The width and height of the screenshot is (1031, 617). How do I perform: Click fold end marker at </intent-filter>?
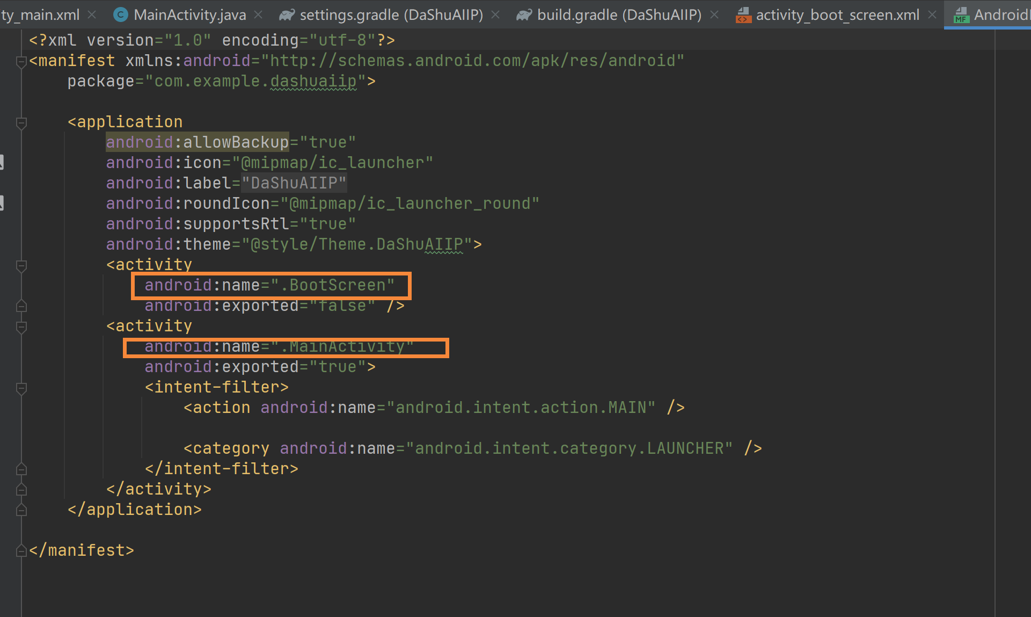21,469
